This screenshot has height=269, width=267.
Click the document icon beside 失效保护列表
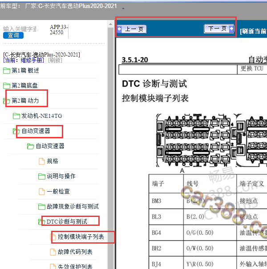point(53,266)
